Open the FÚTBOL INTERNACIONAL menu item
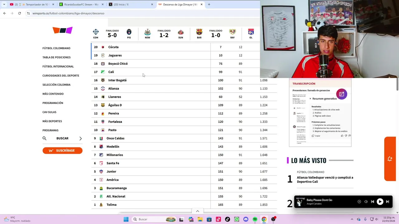Viewport: 399px width, 224px height. coord(58,66)
